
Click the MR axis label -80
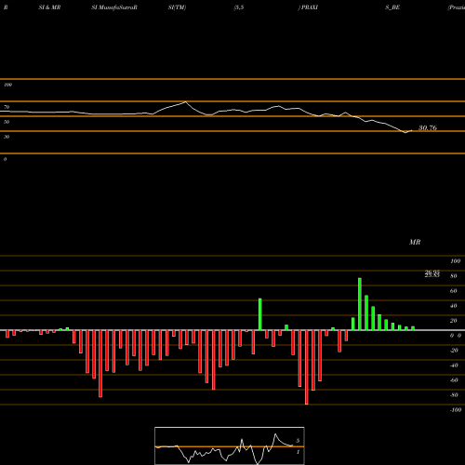coord(454,395)
